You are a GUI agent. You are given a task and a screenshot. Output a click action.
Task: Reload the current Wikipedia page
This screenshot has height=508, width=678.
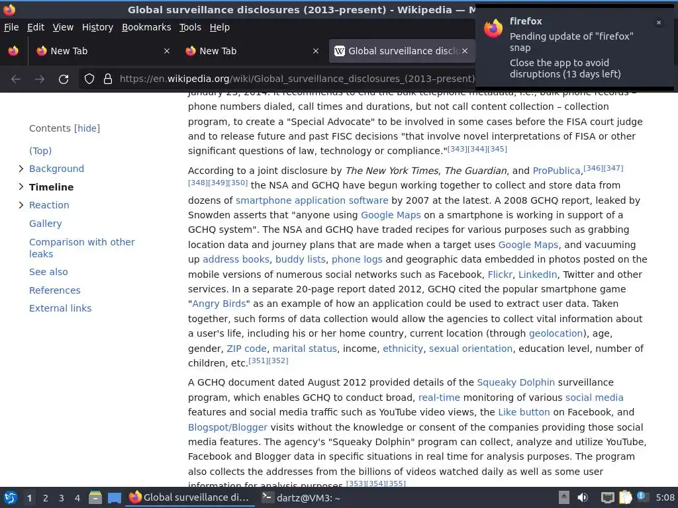[64, 79]
